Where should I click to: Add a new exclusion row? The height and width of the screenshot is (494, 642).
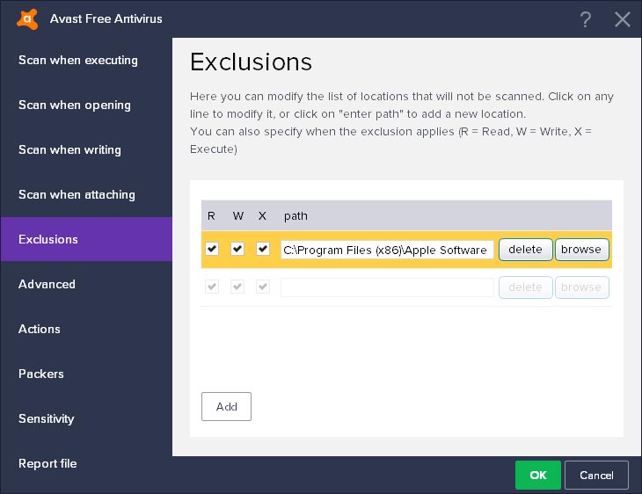[x=226, y=406]
